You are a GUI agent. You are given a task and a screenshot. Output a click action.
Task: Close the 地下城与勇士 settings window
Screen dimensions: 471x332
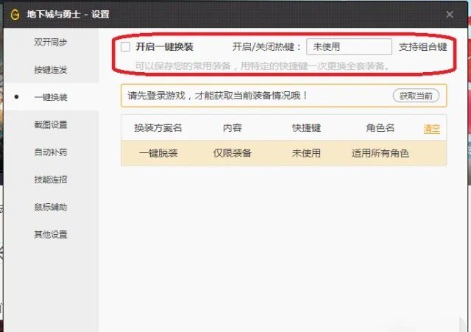[x=450, y=15]
